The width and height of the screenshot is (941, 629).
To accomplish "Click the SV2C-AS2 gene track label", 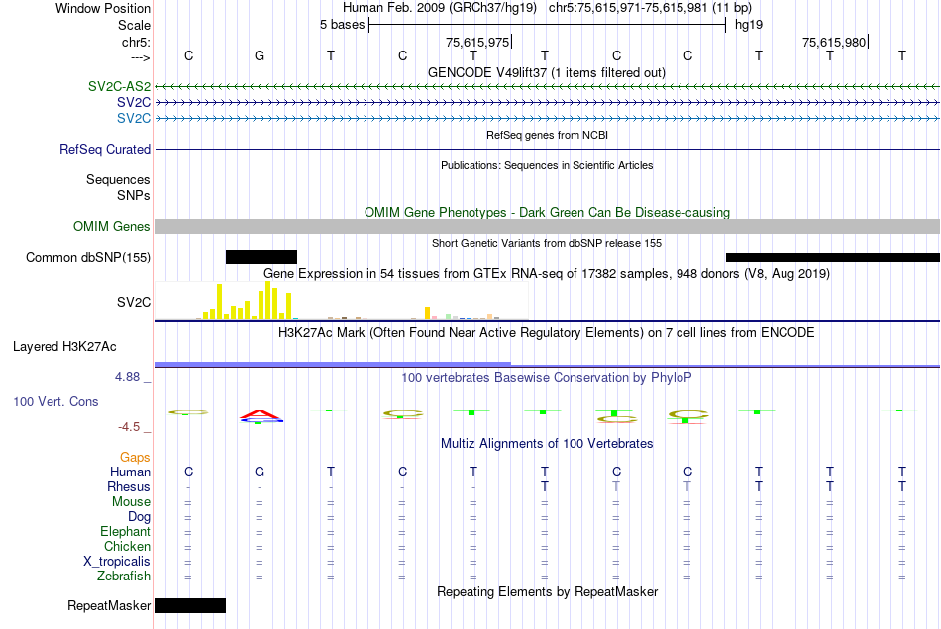I will 119,86.
